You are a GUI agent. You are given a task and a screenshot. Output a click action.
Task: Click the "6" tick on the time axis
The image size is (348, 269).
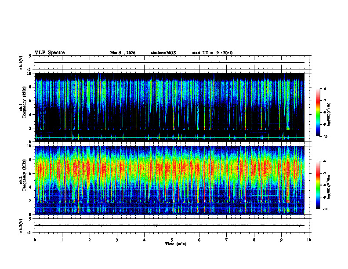[199, 240]
